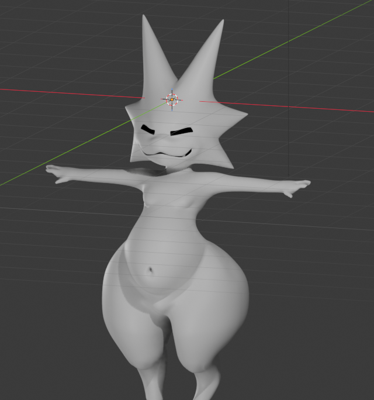Click the tall head spike on the left
The image size is (374, 400).
[156, 57]
